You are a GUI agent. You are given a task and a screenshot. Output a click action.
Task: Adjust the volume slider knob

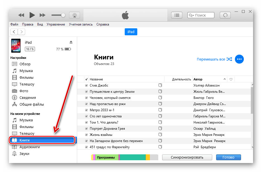63,15
